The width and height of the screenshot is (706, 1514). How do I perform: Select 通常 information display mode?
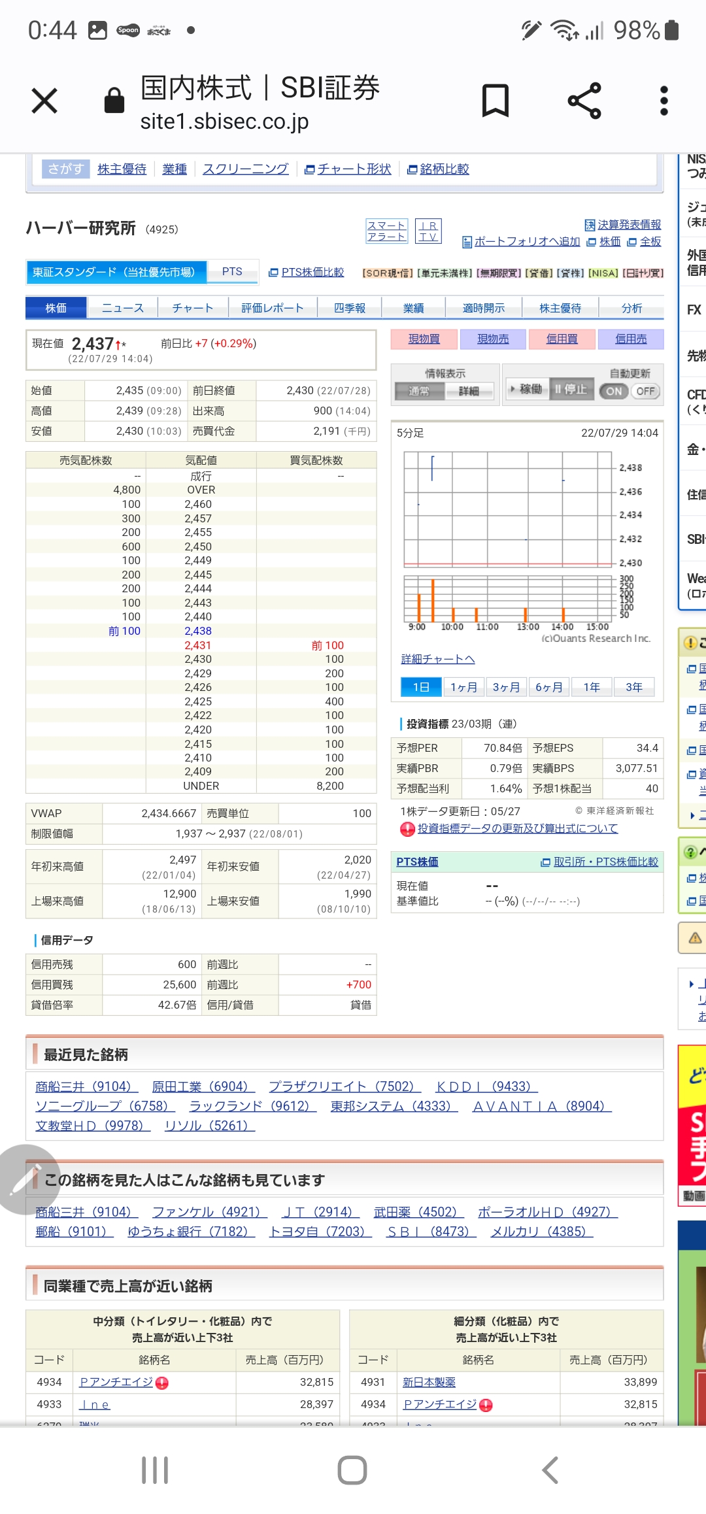click(x=419, y=391)
